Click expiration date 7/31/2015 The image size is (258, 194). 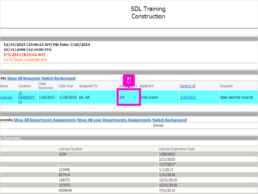(x=167, y=190)
